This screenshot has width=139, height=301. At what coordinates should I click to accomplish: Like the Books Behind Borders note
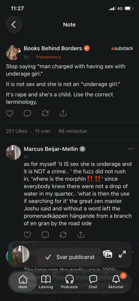click(10, 114)
